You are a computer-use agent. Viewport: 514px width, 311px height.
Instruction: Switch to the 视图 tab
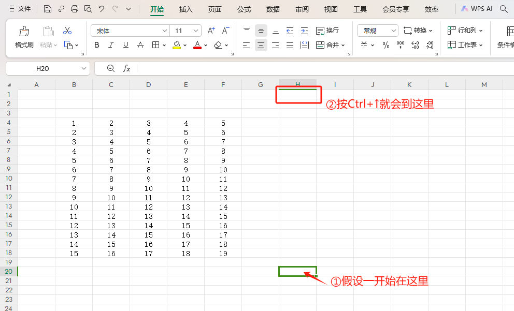click(331, 9)
